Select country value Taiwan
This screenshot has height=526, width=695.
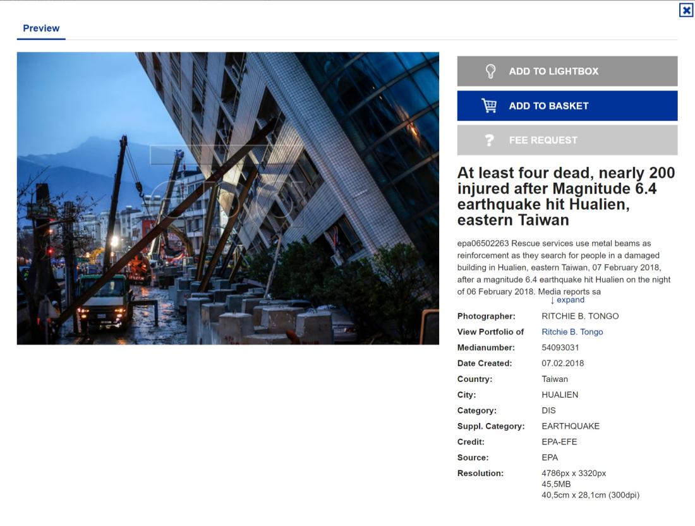[x=555, y=379]
